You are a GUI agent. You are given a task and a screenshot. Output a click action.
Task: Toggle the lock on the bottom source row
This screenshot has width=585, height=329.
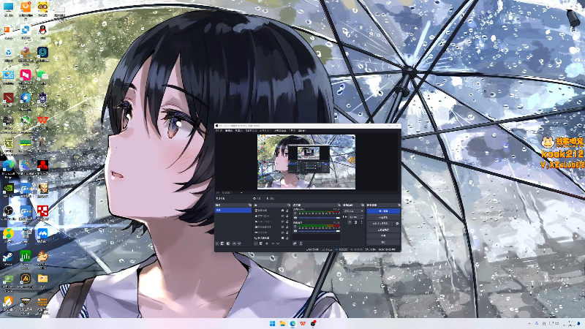tap(287, 238)
